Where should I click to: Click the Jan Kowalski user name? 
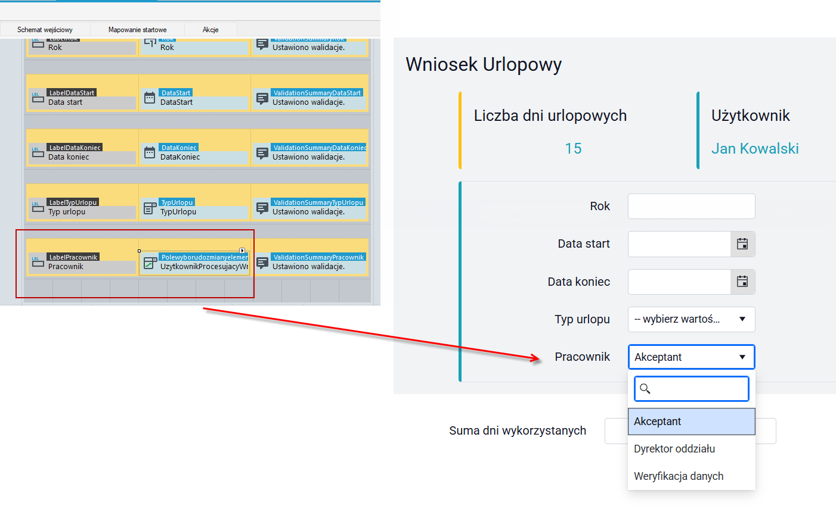pyautogui.click(x=755, y=148)
